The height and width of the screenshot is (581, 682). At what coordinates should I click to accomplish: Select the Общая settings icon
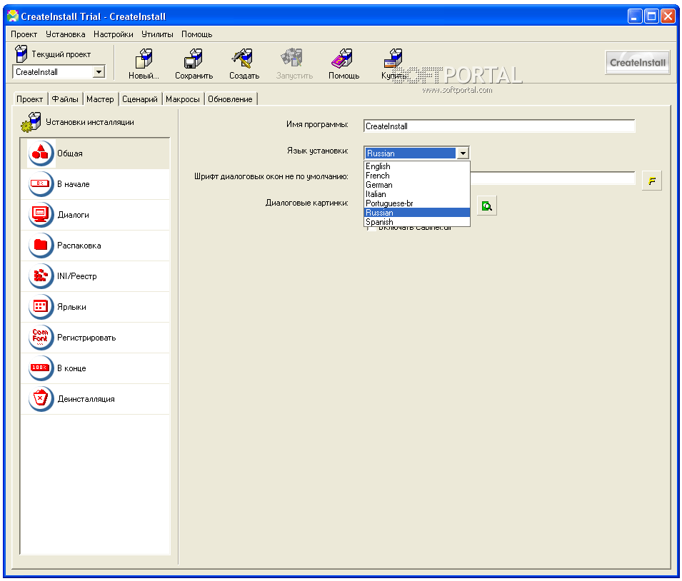[x=41, y=153]
